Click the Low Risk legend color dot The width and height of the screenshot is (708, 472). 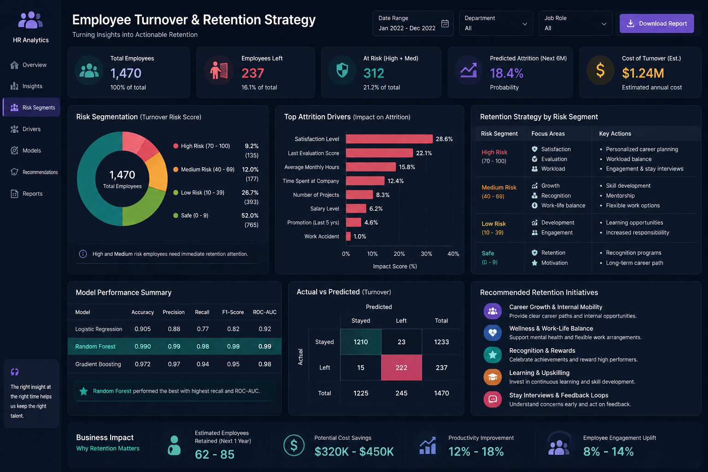click(x=176, y=193)
